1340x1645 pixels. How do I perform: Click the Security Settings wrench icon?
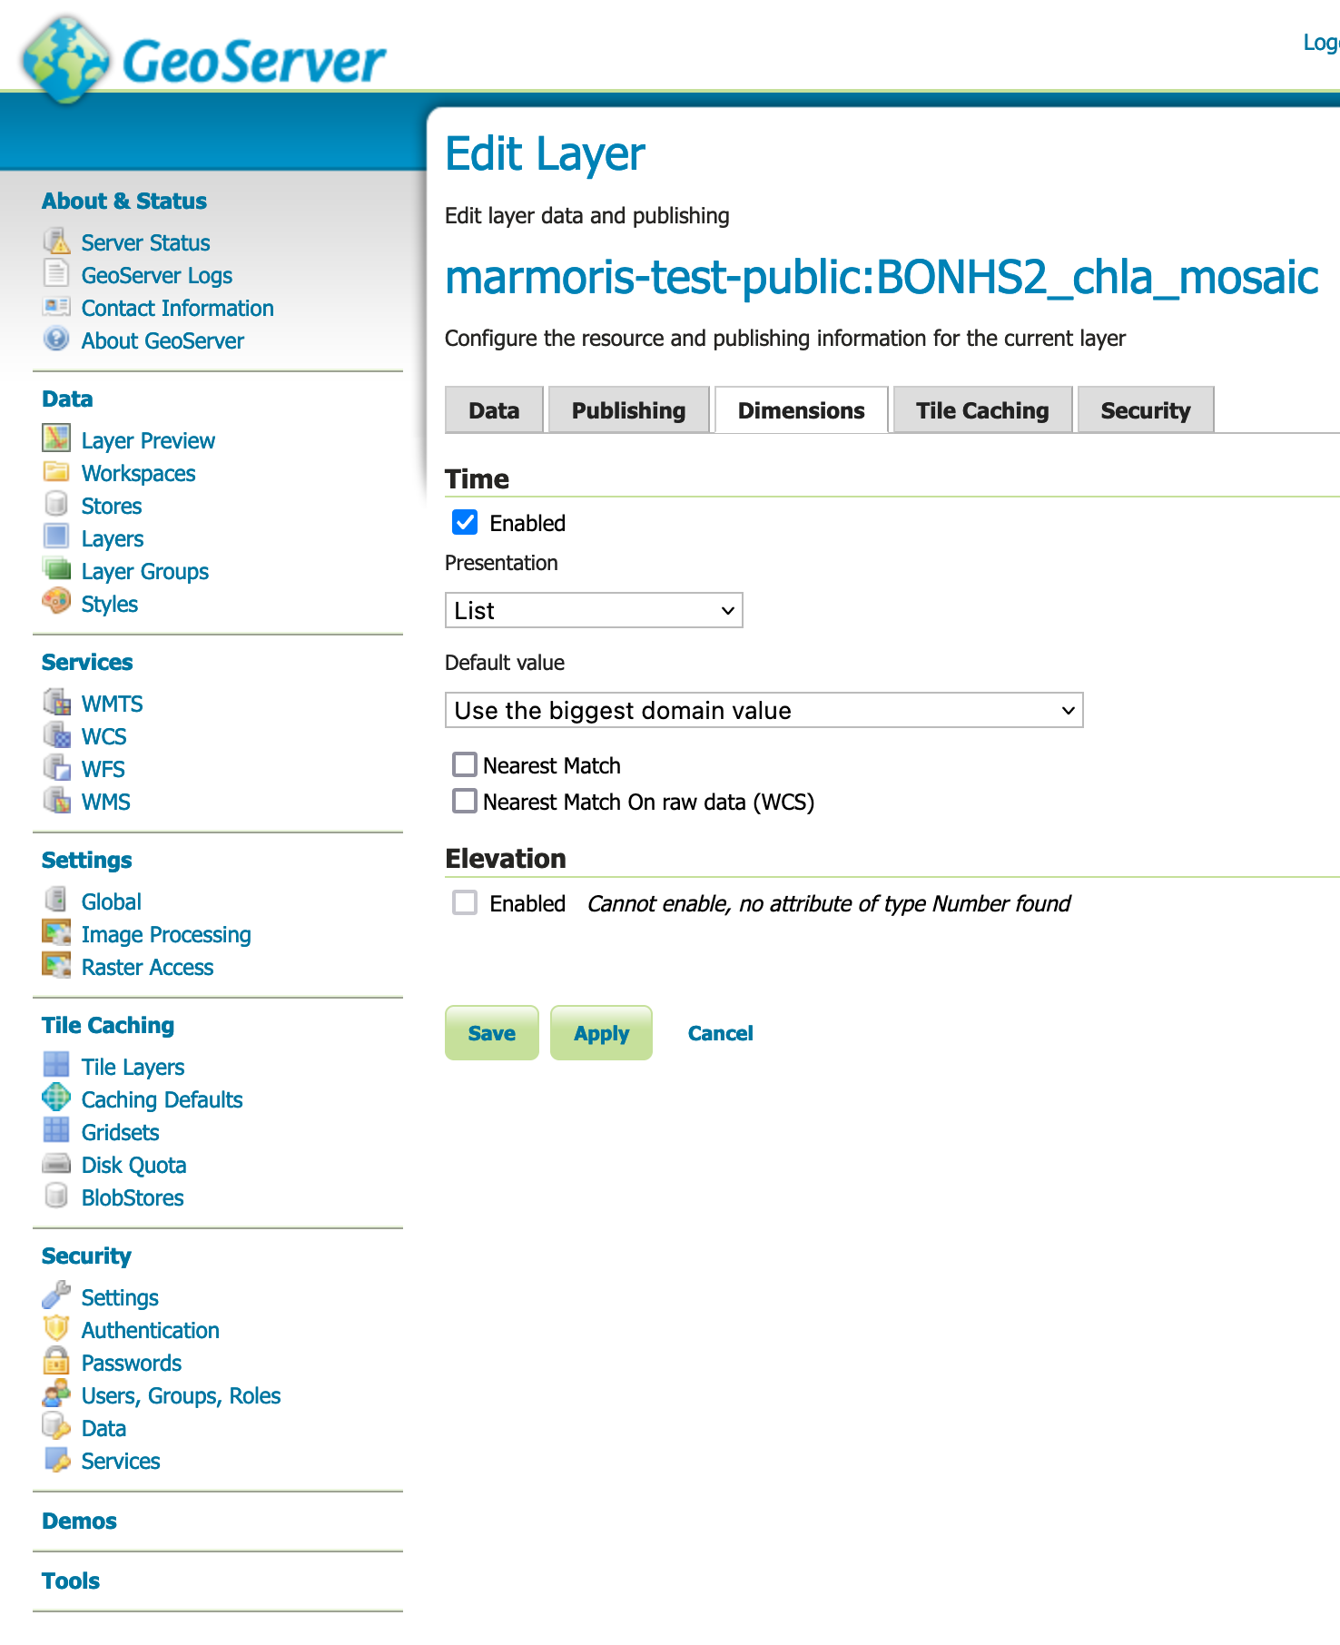coord(56,1295)
